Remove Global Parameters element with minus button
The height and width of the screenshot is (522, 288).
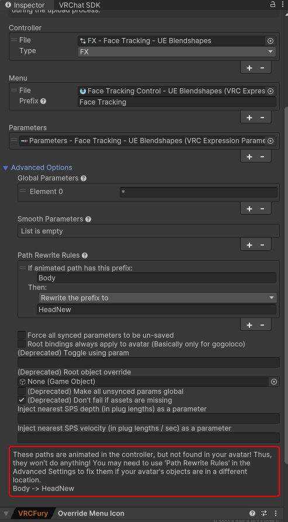pyautogui.click(x=262, y=209)
